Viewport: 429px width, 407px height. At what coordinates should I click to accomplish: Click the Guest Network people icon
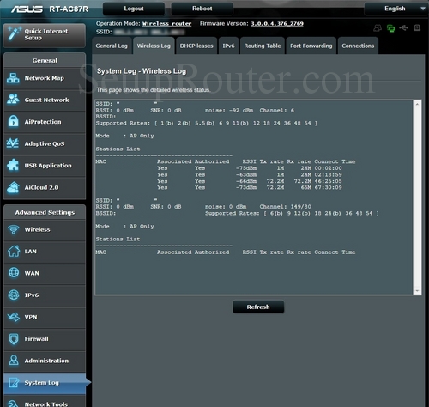coord(13,100)
